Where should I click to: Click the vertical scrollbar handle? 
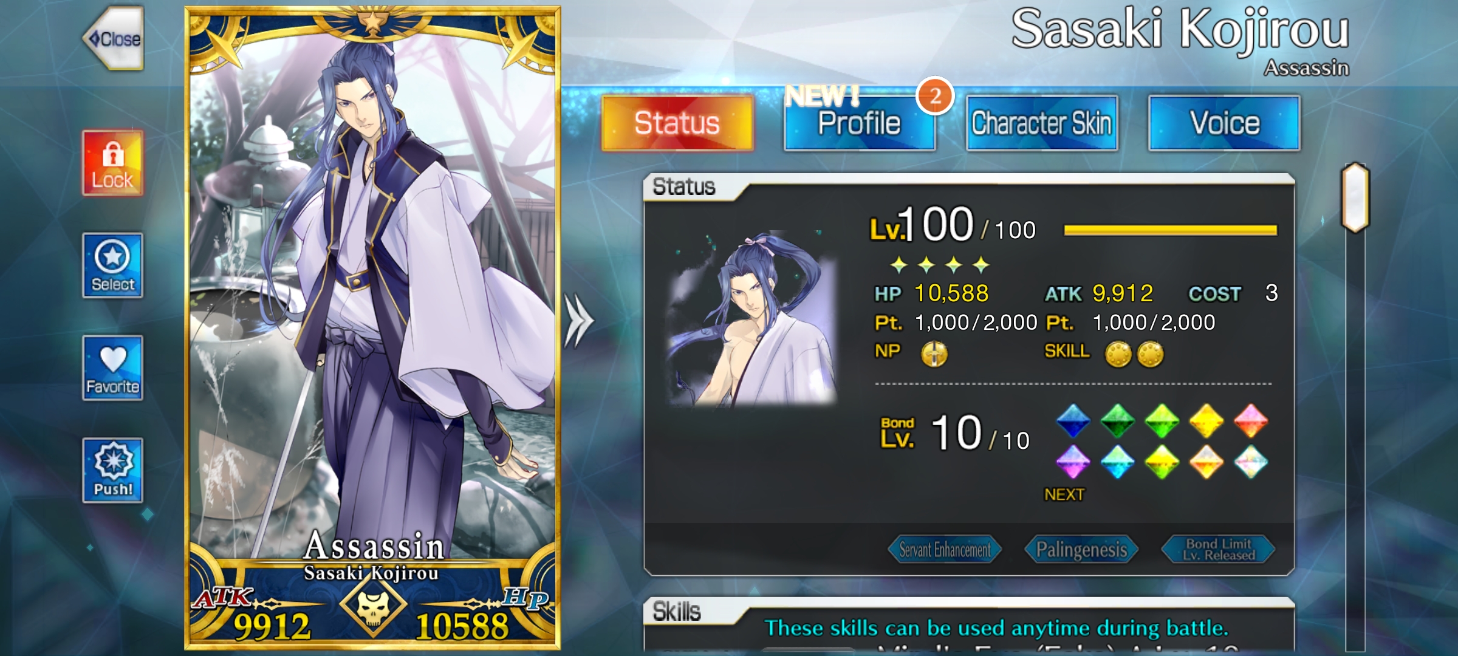pyautogui.click(x=1355, y=198)
